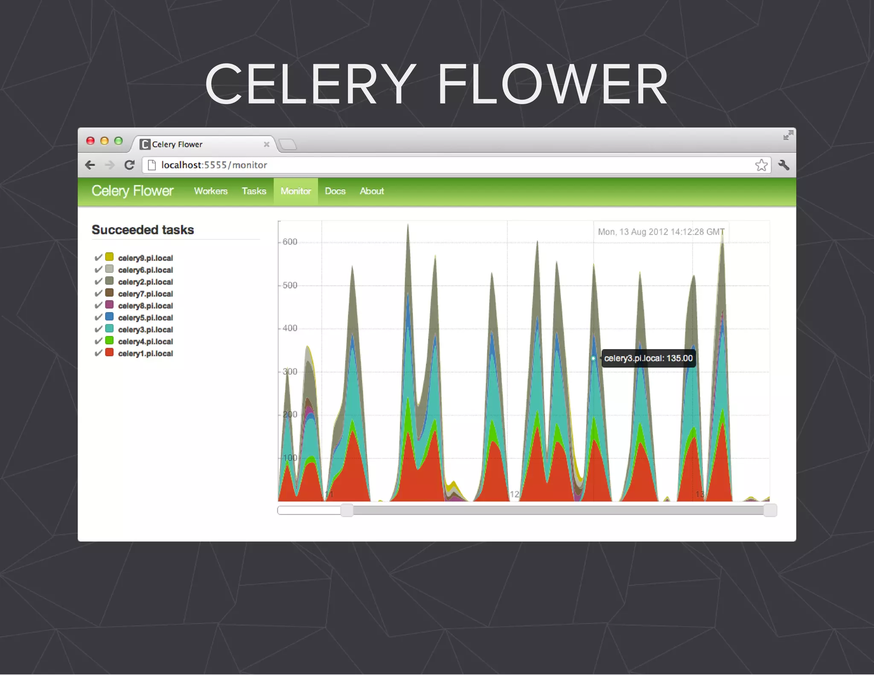The image size is (874, 675).
Task: Click the Celery Flower brand logo
Action: [133, 191]
